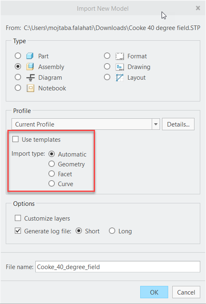206x304 pixels.
Task: Click the File name input field
Action: tap(118, 267)
